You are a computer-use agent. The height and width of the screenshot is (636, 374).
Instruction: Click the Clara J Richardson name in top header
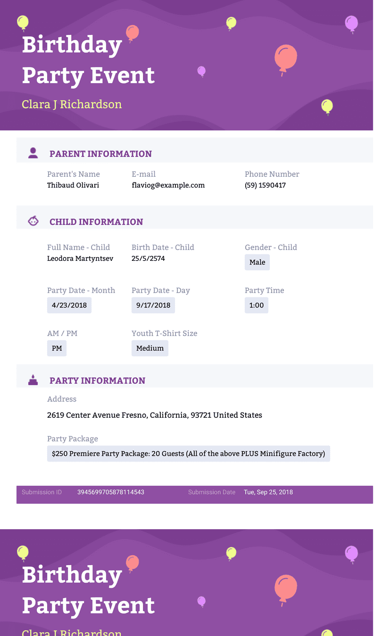72,104
